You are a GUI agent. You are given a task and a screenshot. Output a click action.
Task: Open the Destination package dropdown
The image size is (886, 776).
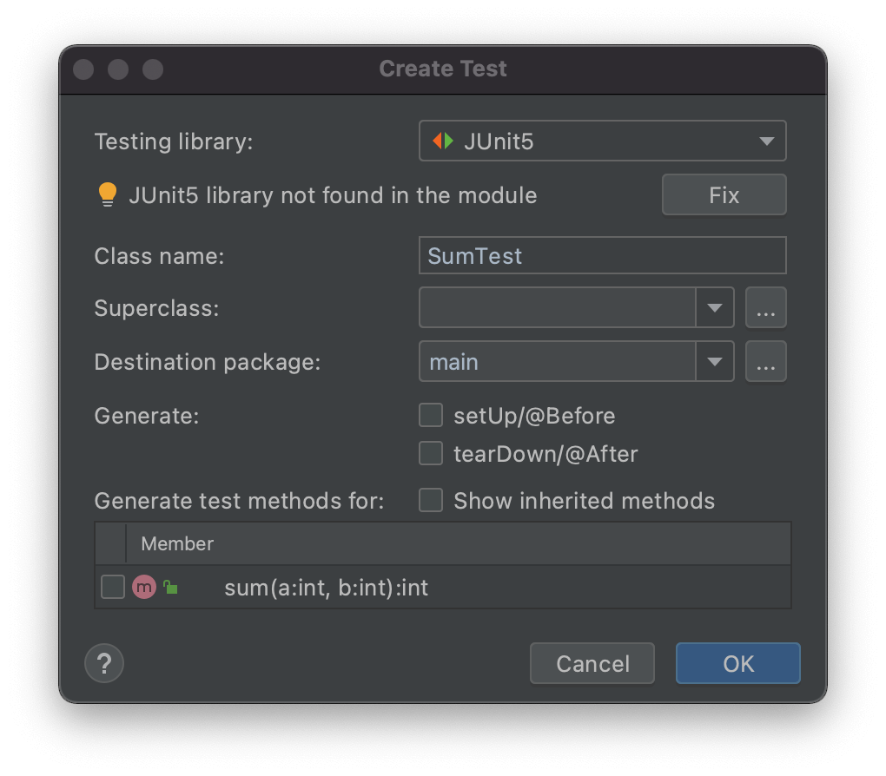tap(715, 361)
